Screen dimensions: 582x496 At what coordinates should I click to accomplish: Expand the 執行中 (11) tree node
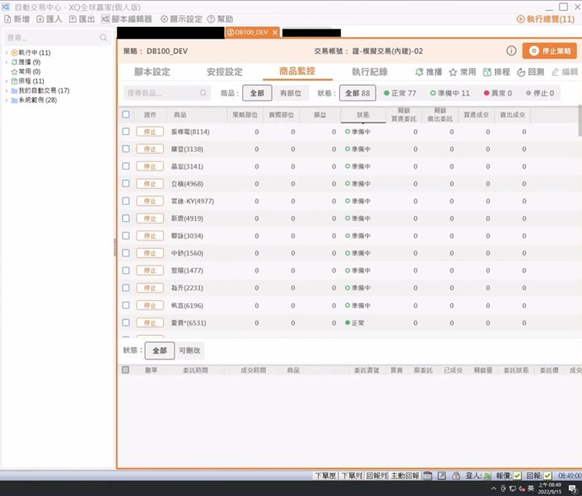[x=7, y=52]
